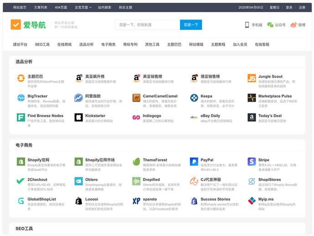The image size is (314, 236).
Task: Open the ShopiStores icon
Action: [x=252, y=181]
